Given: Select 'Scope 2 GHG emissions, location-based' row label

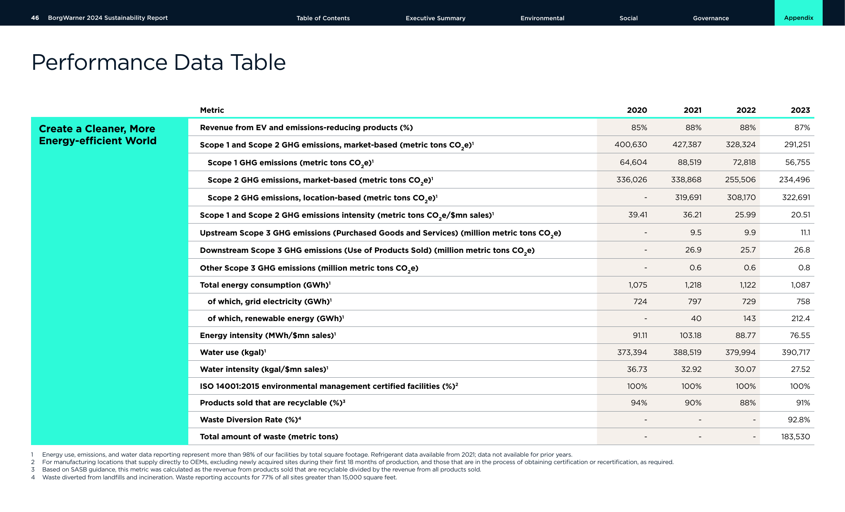Looking at the screenshot, I should [x=322, y=198].
